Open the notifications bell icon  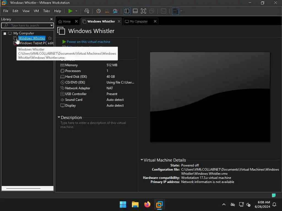275,204
